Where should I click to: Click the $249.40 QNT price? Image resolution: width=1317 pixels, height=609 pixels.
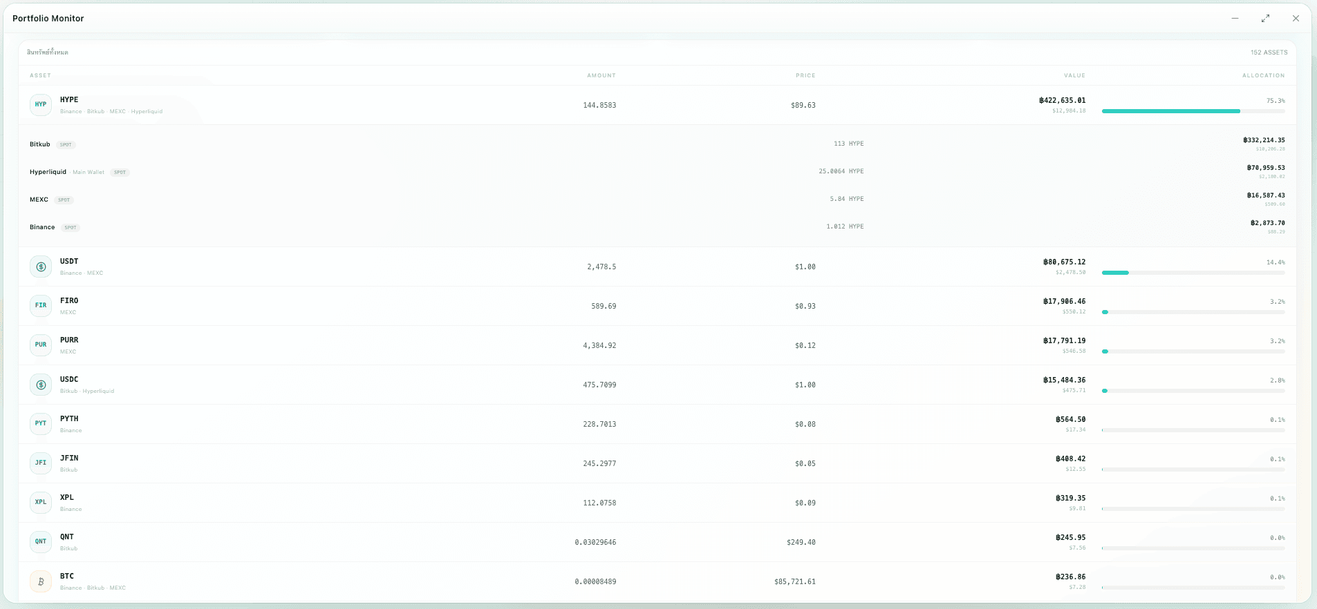point(801,543)
